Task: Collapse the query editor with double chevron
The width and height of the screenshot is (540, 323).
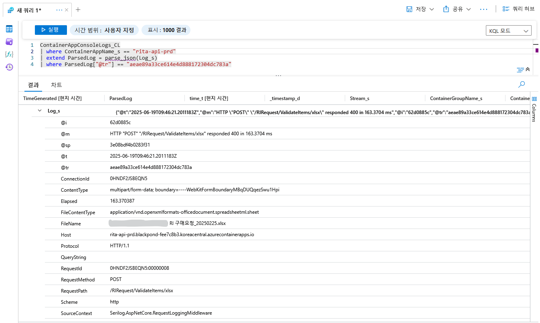Action: pos(528,70)
